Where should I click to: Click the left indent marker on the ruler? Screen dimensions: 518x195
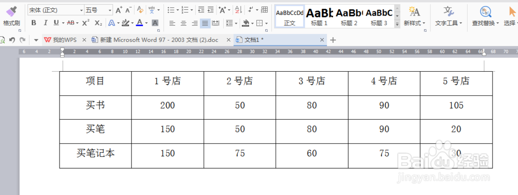[62, 55]
